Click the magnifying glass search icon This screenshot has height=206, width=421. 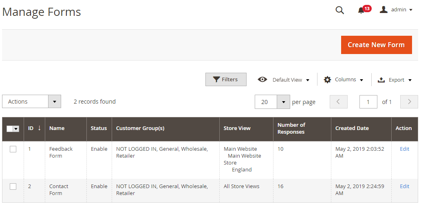[339, 10]
